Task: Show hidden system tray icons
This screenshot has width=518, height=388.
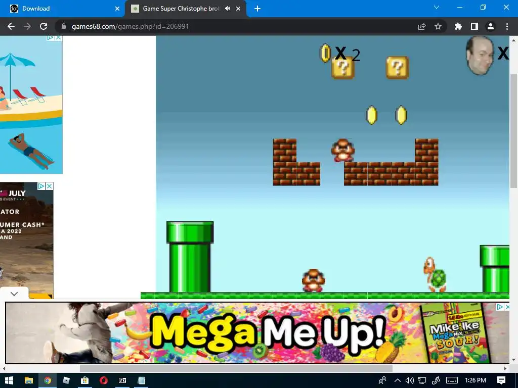Action: point(398,380)
